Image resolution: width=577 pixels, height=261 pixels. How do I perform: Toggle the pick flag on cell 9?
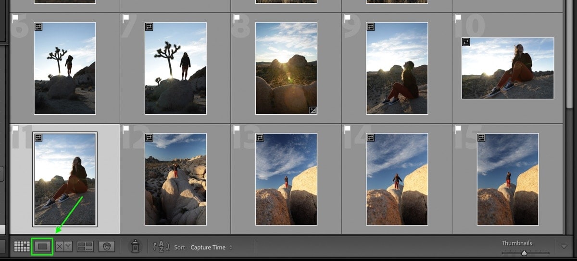pyautogui.click(x=347, y=19)
